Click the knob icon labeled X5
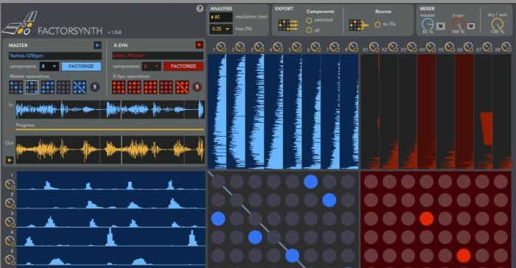This screenshot has height=268, width=516. pyautogui.click(x=450, y=47)
